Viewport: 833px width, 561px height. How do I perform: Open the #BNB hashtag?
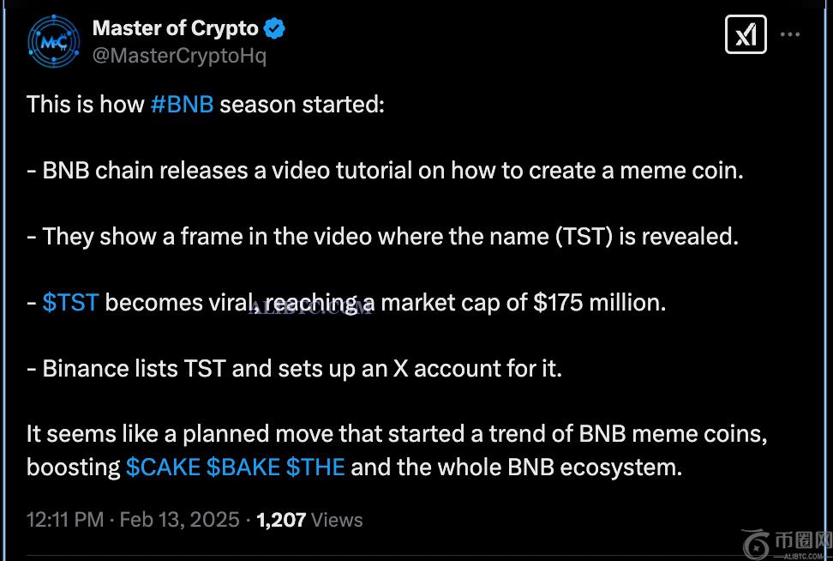tap(182, 105)
